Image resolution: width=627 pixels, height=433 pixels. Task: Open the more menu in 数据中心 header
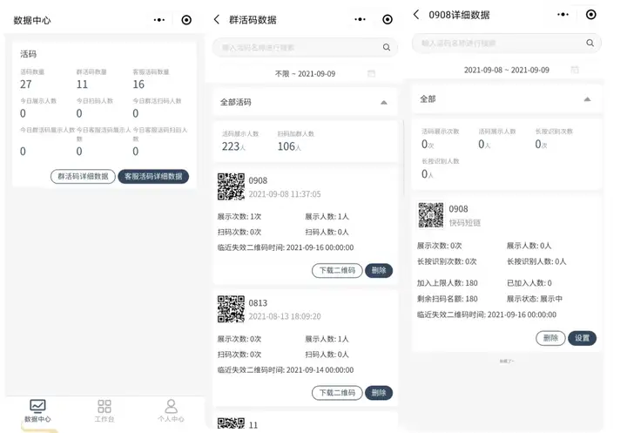pos(159,20)
